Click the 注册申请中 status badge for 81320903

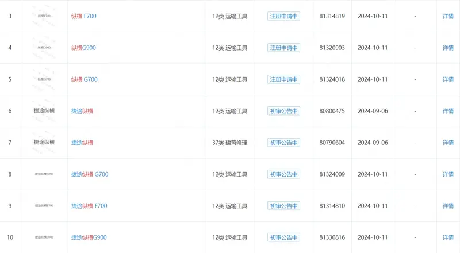(283, 48)
